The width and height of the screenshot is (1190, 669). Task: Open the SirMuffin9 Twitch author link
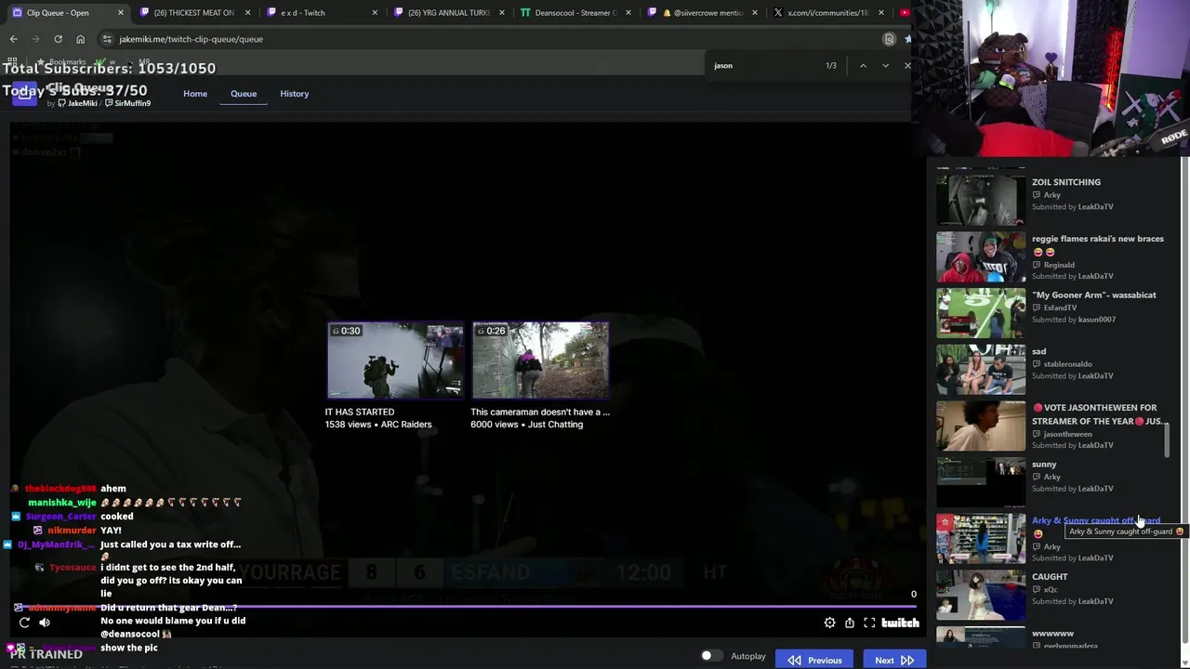(x=127, y=103)
